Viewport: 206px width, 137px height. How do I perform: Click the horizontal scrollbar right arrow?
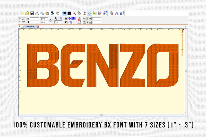183,115
